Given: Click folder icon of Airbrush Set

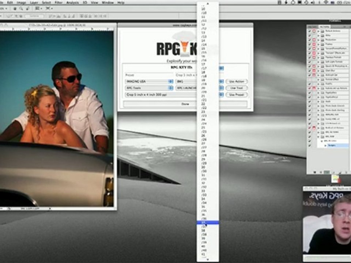Looking at the screenshot, I should pyautogui.click(x=322, y=75).
